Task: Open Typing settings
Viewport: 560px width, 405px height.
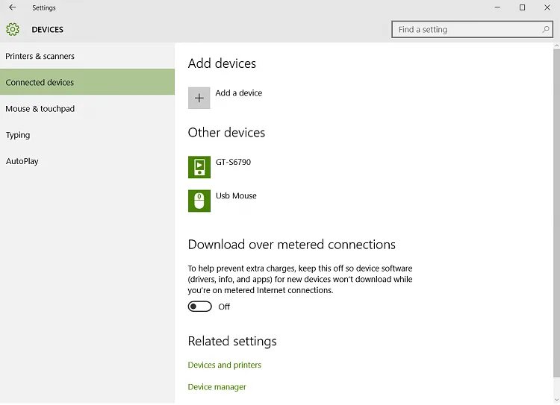Action: (x=87, y=135)
